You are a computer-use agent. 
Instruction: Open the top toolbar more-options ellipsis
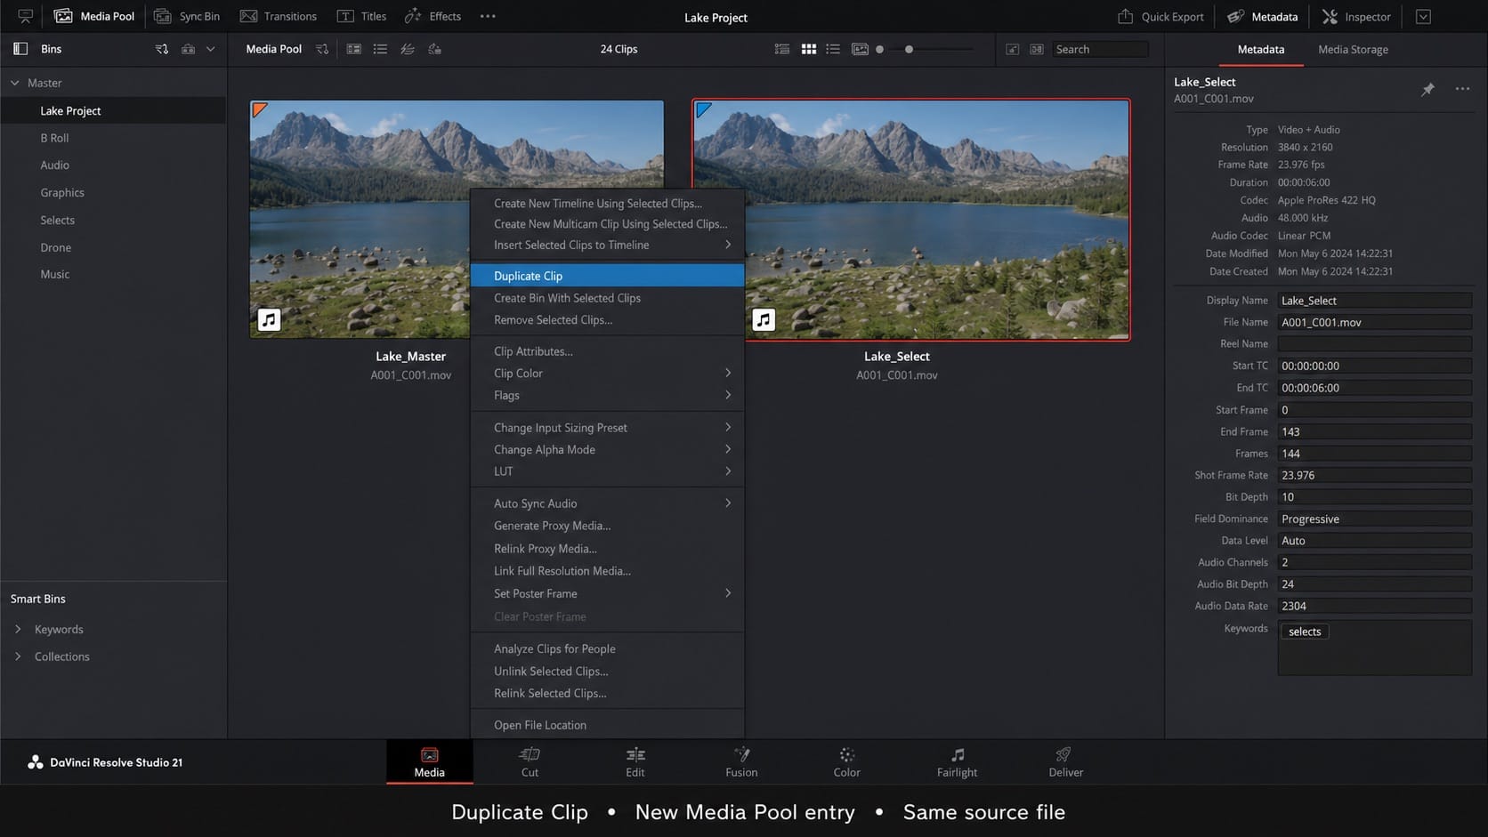488,16
